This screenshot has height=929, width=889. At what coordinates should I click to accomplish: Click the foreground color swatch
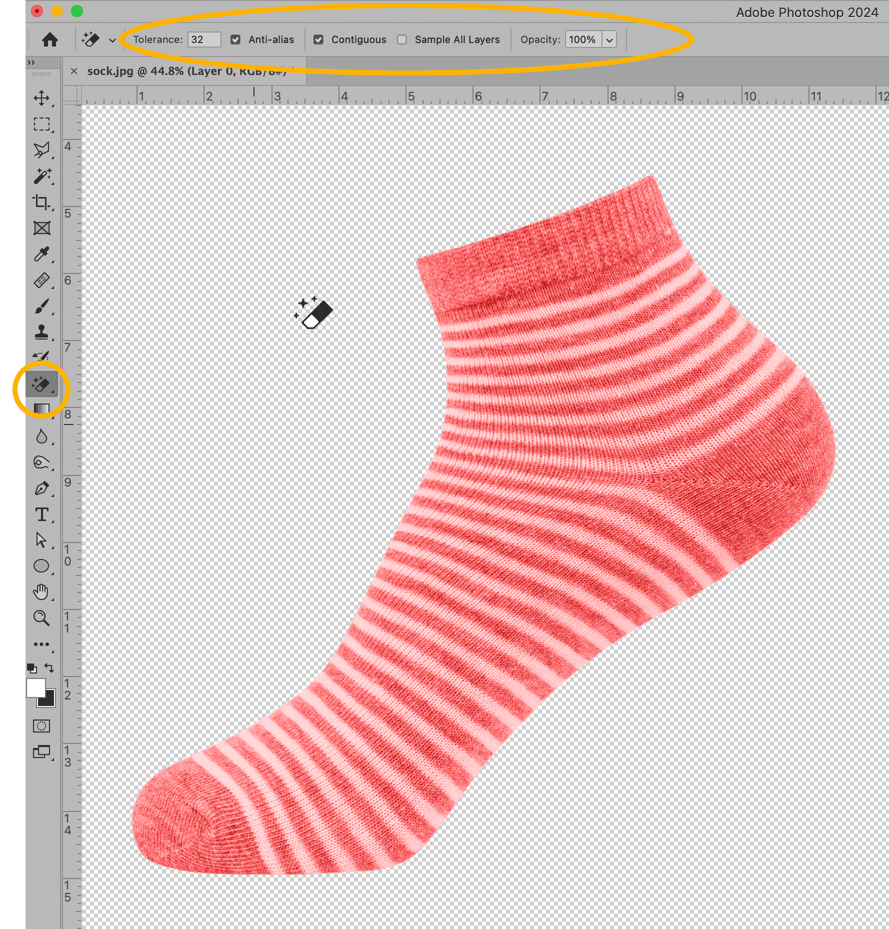click(x=35, y=688)
